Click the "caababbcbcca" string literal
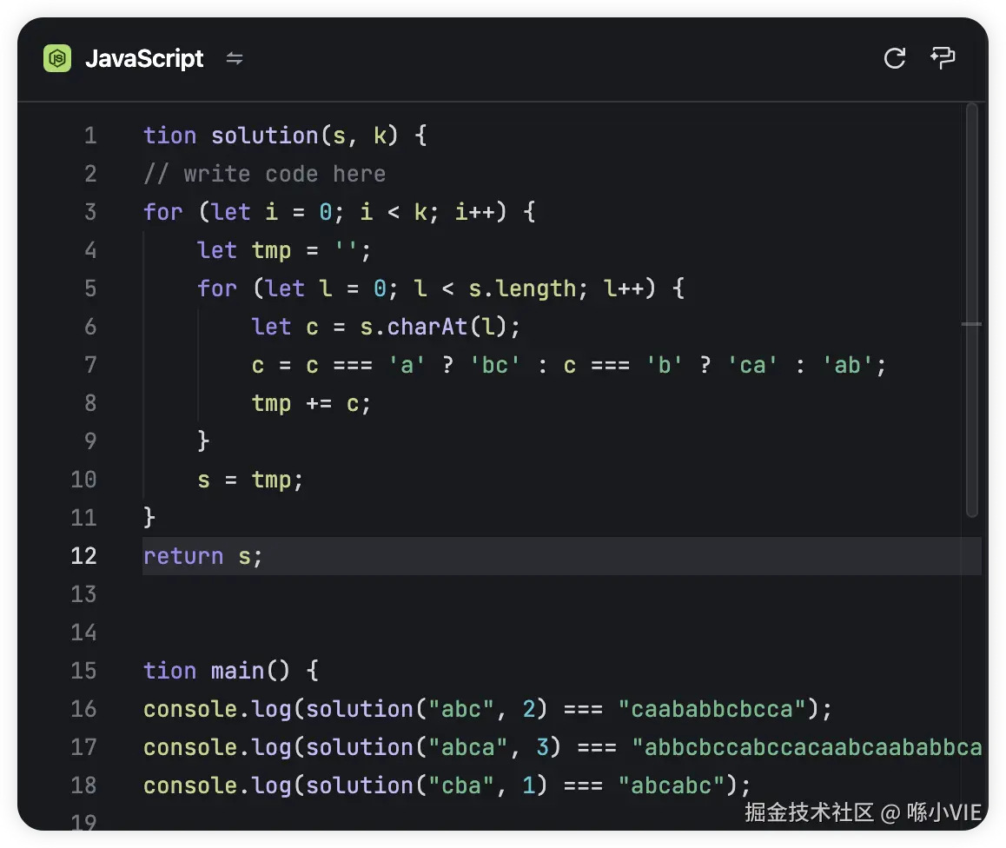The height and width of the screenshot is (848, 1006). (712, 709)
